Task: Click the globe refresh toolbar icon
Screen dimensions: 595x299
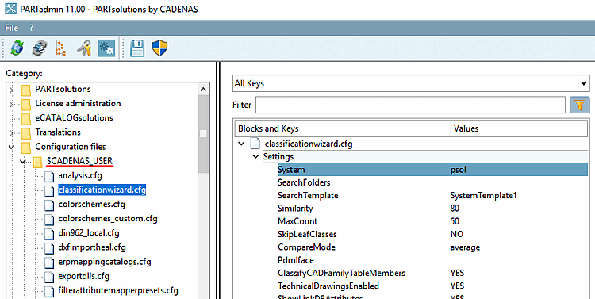Action: click(x=17, y=48)
